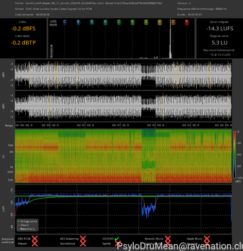Click the sampling frequency 96000 Hz text

pyautogui.click(x=202, y=9)
